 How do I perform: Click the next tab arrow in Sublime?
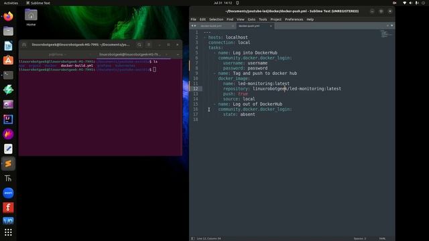point(195,25)
